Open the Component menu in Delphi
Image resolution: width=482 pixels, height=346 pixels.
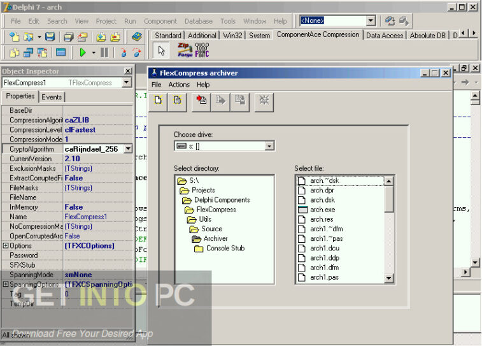[x=160, y=21]
